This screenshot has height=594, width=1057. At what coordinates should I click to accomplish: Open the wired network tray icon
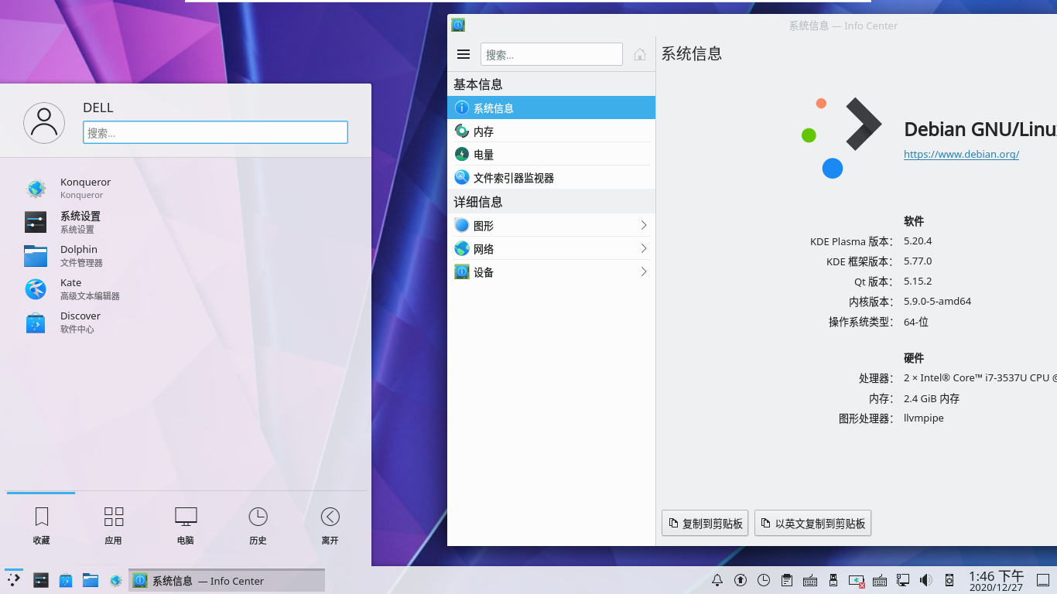click(903, 580)
